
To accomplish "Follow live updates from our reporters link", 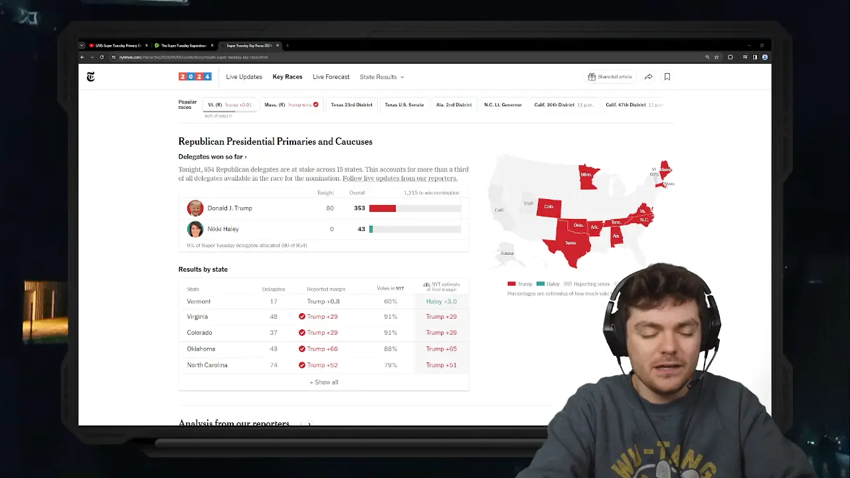I will (400, 179).
